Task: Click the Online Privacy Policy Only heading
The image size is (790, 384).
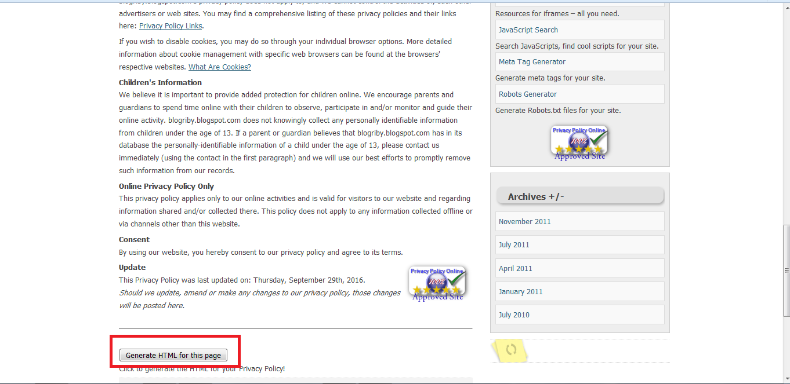Action: [166, 186]
